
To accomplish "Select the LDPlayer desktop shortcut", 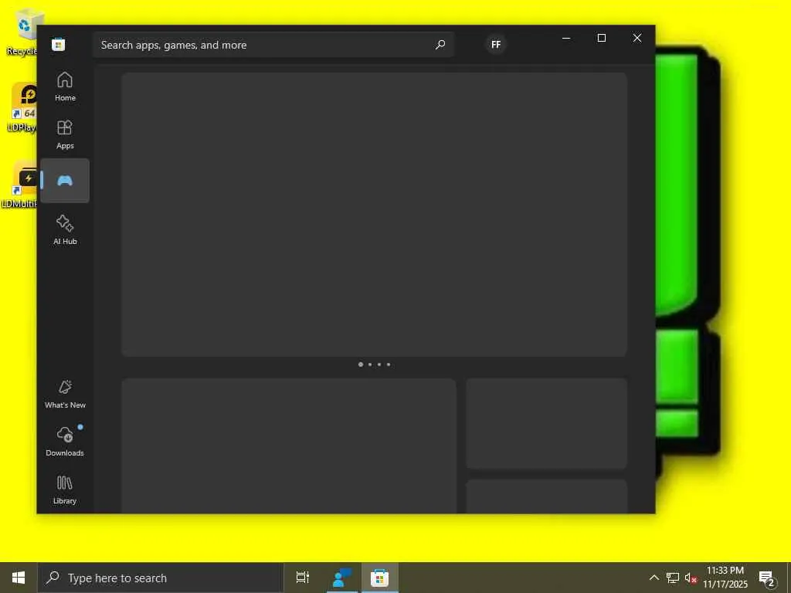I will click(x=21, y=107).
